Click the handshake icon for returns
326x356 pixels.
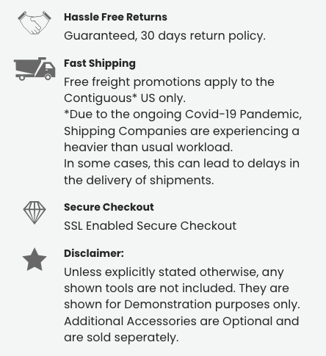click(x=35, y=23)
